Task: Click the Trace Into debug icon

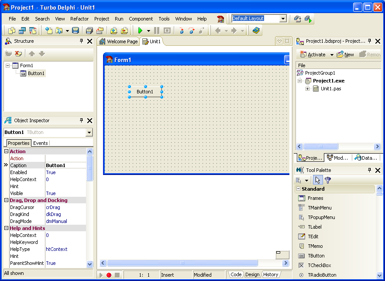Action: tap(182, 31)
